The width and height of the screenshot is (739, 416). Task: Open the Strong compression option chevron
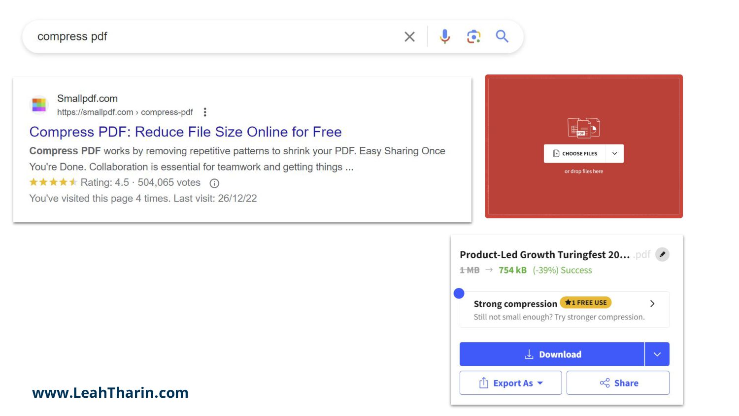tap(652, 304)
